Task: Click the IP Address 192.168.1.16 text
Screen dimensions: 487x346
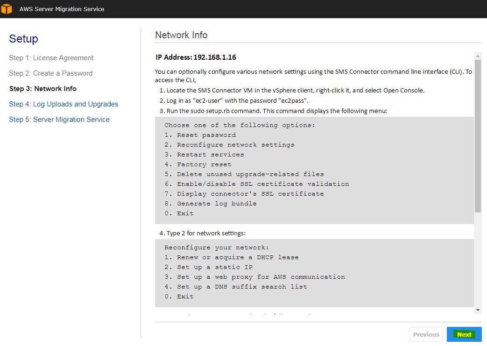Action: (x=196, y=57)
